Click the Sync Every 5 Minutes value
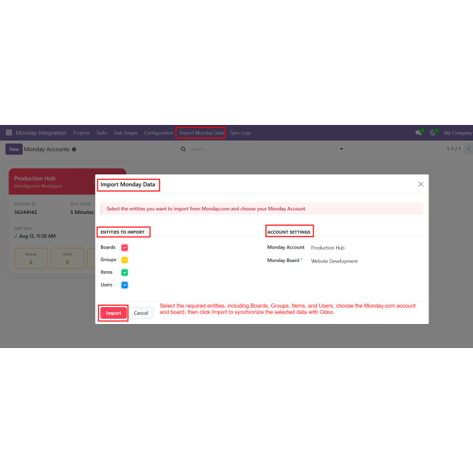This screenshot has height=473, width=473. [x=82, y=212]
